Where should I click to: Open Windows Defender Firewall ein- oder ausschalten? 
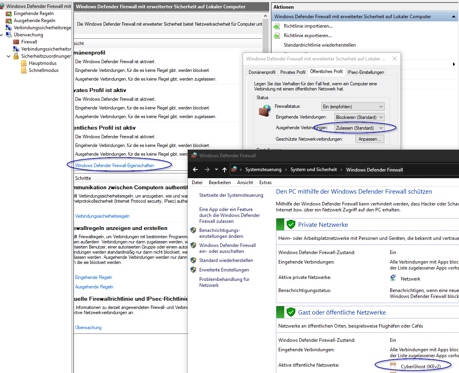click(227, 249)
